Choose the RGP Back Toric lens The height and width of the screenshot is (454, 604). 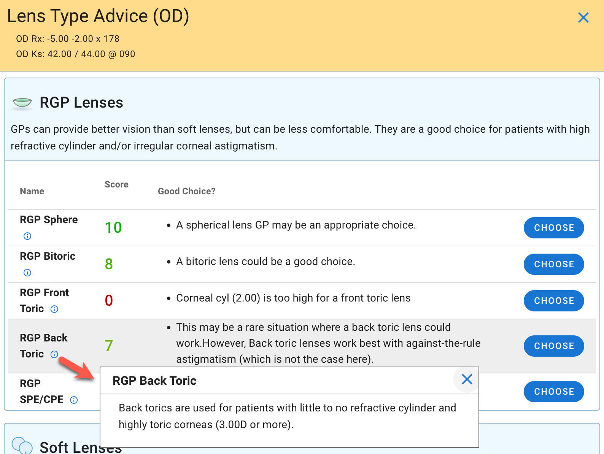pos(554,346)
